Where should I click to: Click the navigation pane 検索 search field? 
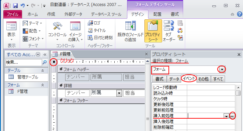[23, 62]
